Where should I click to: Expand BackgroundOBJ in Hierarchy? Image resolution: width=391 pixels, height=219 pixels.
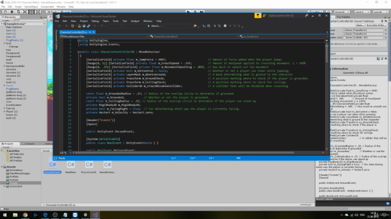pyautogui.click(x=4, y=66)
